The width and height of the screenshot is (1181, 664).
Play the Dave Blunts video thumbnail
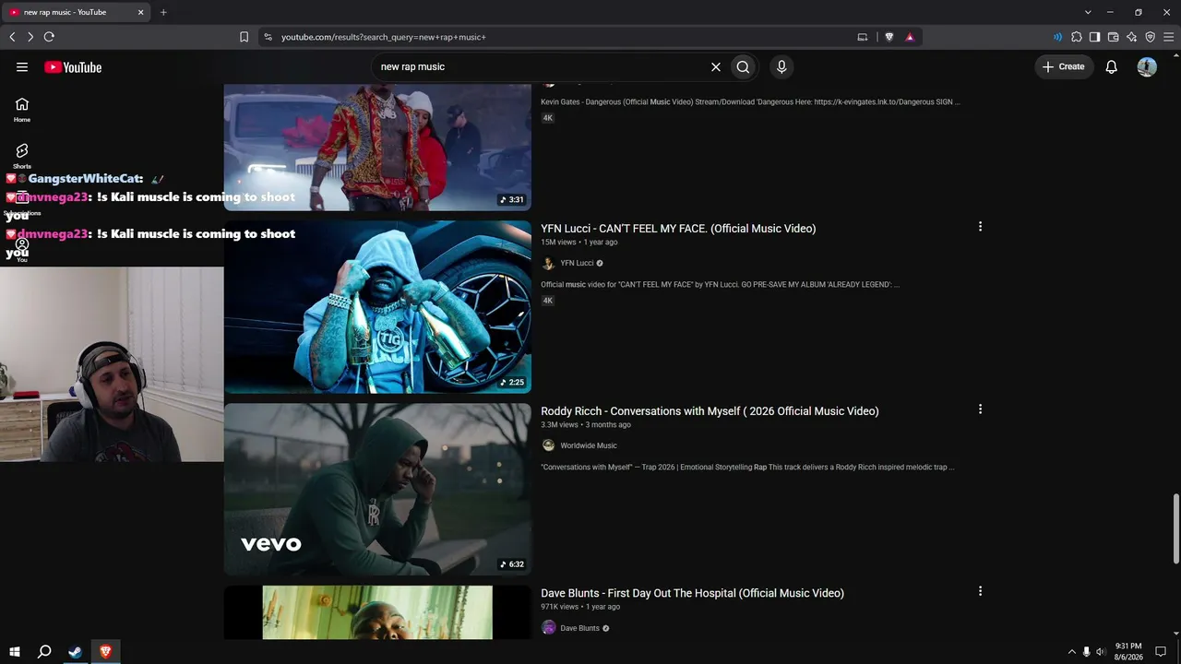377,612
